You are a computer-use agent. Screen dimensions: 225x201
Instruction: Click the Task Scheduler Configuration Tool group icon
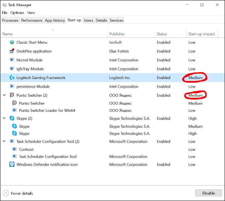click(x=12, y=141)
